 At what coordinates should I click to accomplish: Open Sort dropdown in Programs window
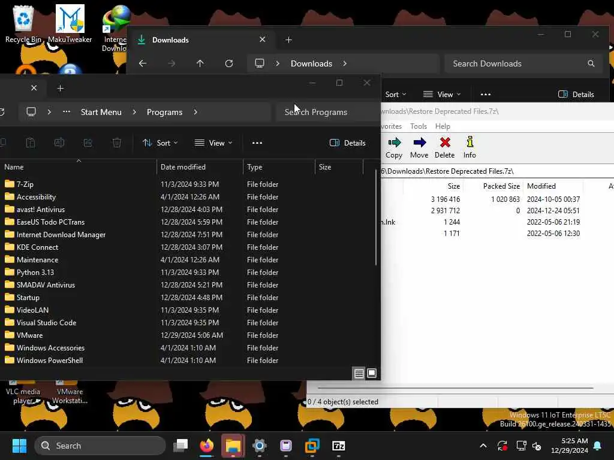pyautogui.click(x=159, y=143)
